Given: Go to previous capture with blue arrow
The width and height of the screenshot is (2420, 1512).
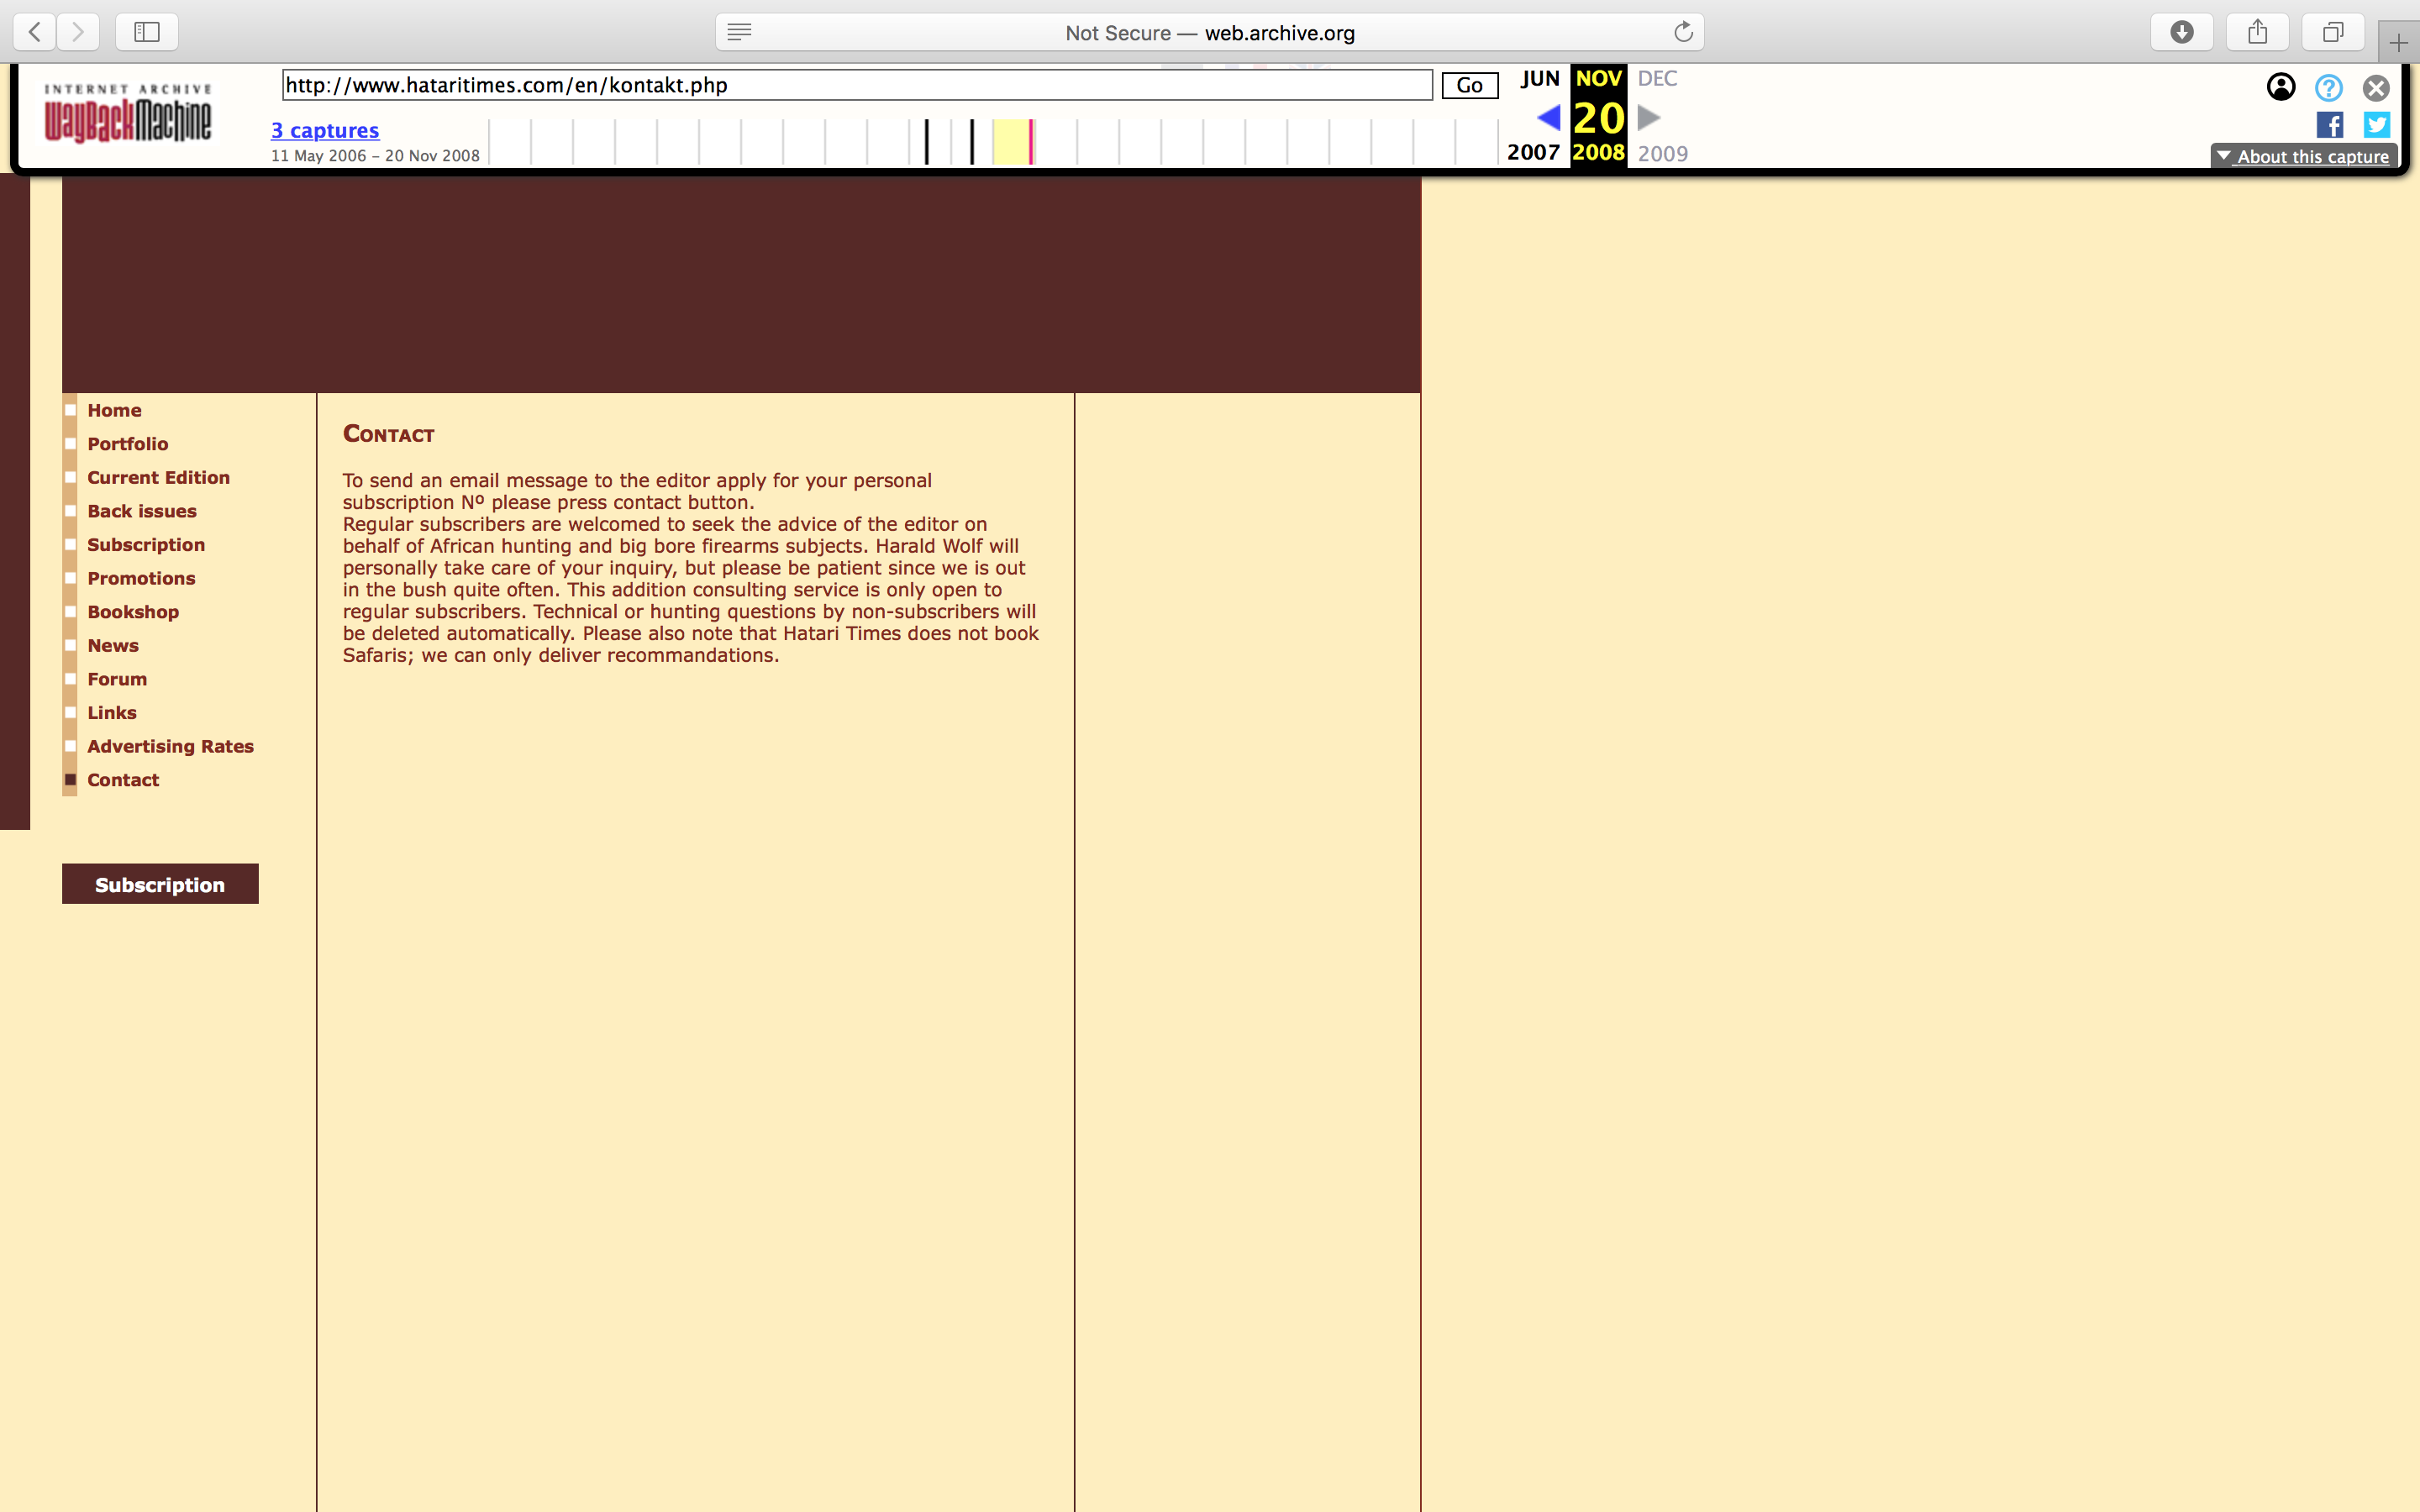Looking at the screenshot, I should coord(1548,118).
